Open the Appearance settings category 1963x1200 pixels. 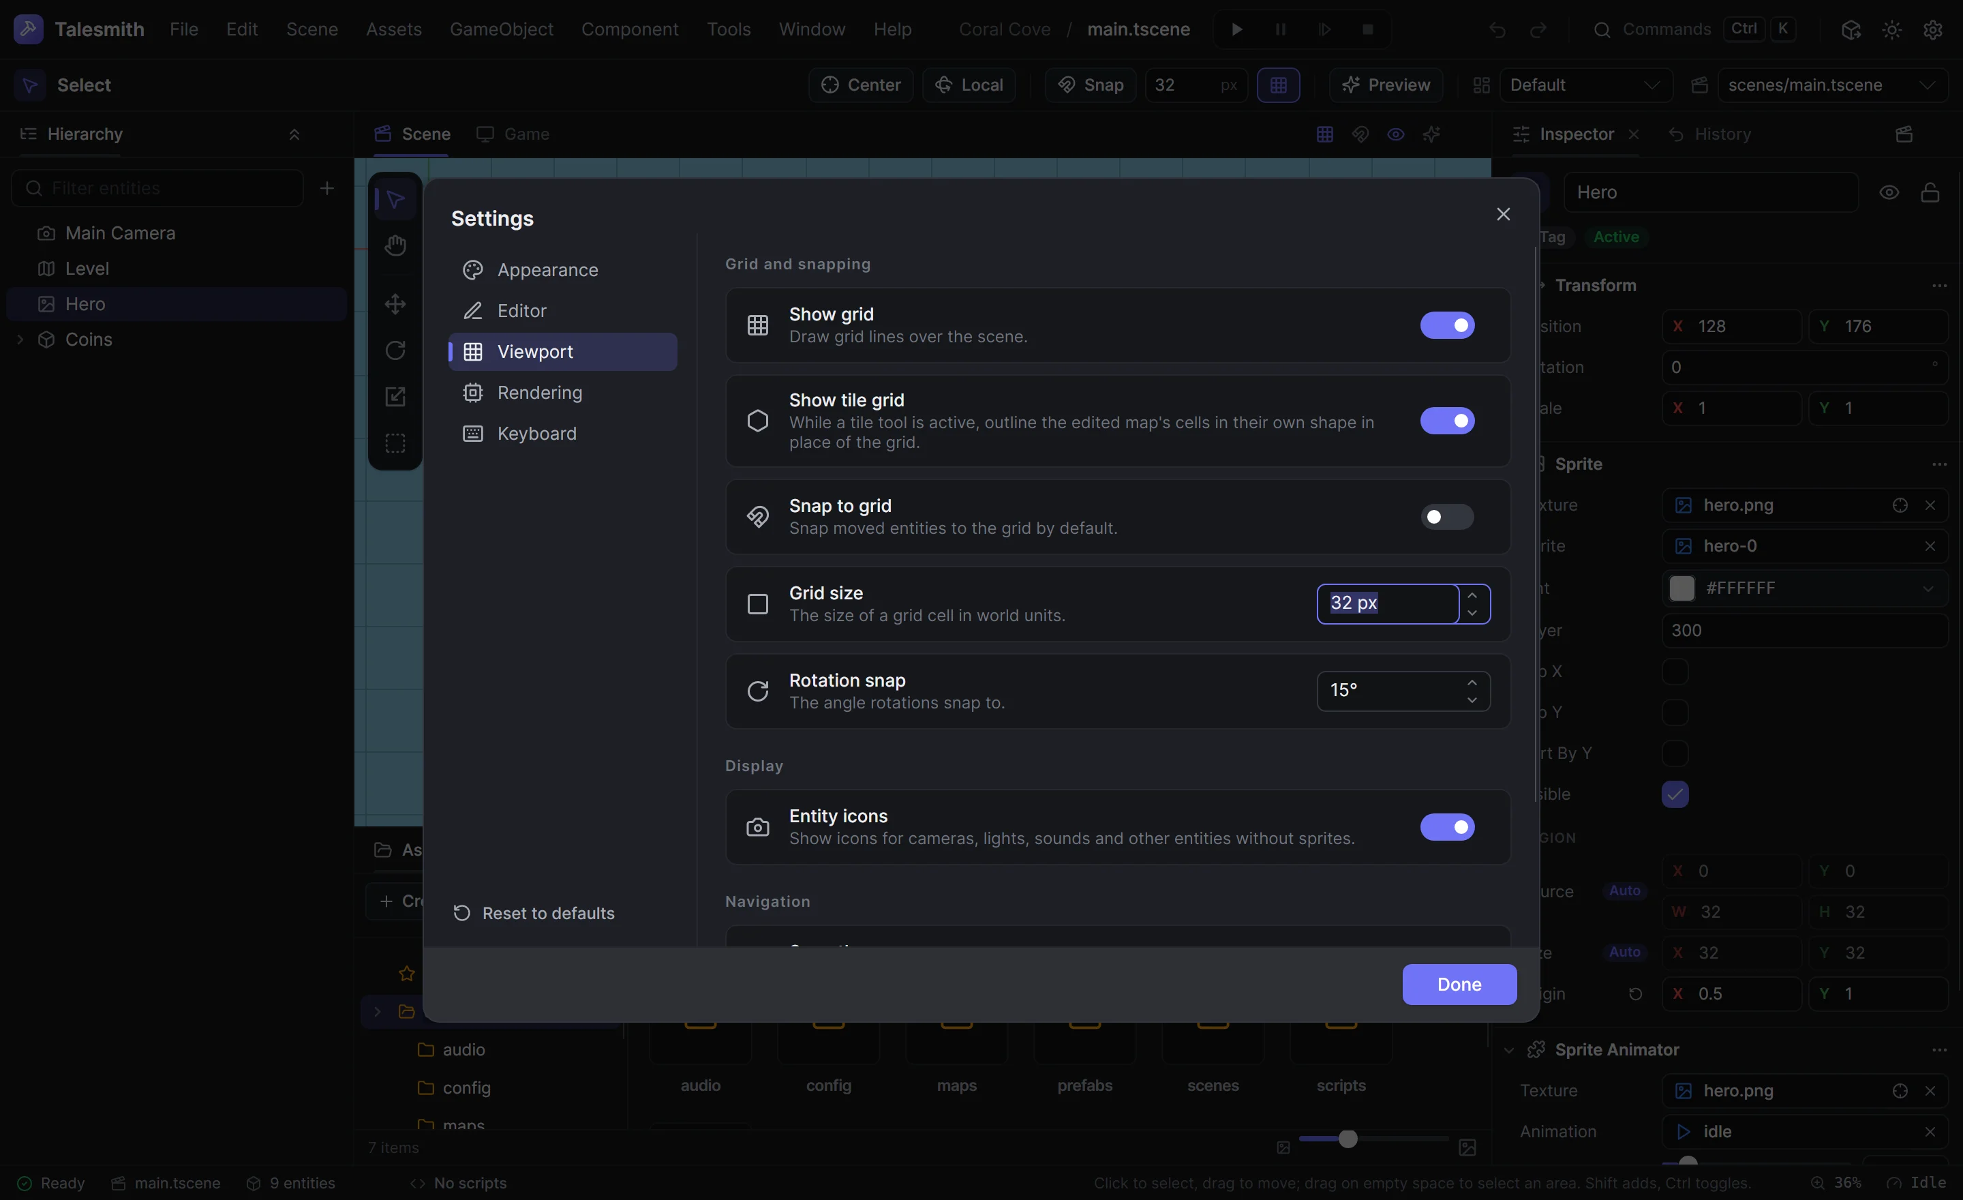pyautogui.click(x=562, y=269)
